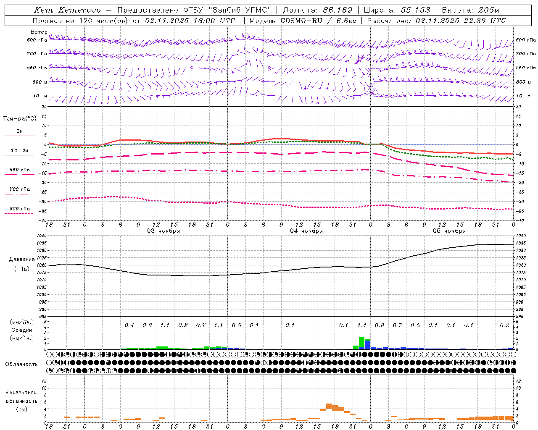538x430 pixels.
Task: Select the latitude value 55.153
Action: pyautogui.click(x=415, y=10)
